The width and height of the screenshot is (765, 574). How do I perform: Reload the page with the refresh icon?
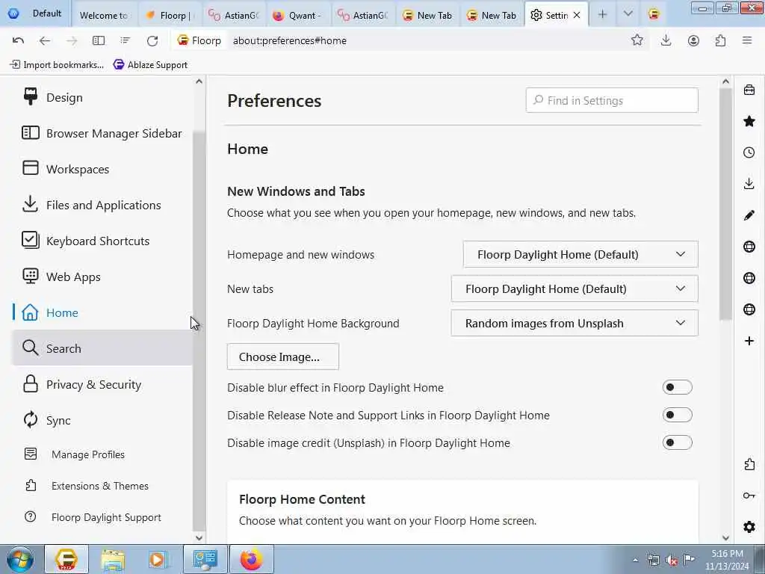coord(152,40)
